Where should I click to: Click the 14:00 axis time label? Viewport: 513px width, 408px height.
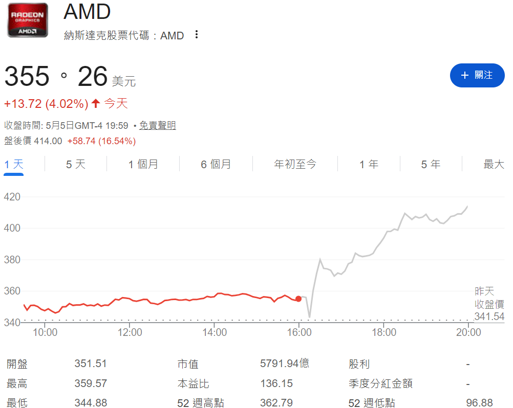215,332
